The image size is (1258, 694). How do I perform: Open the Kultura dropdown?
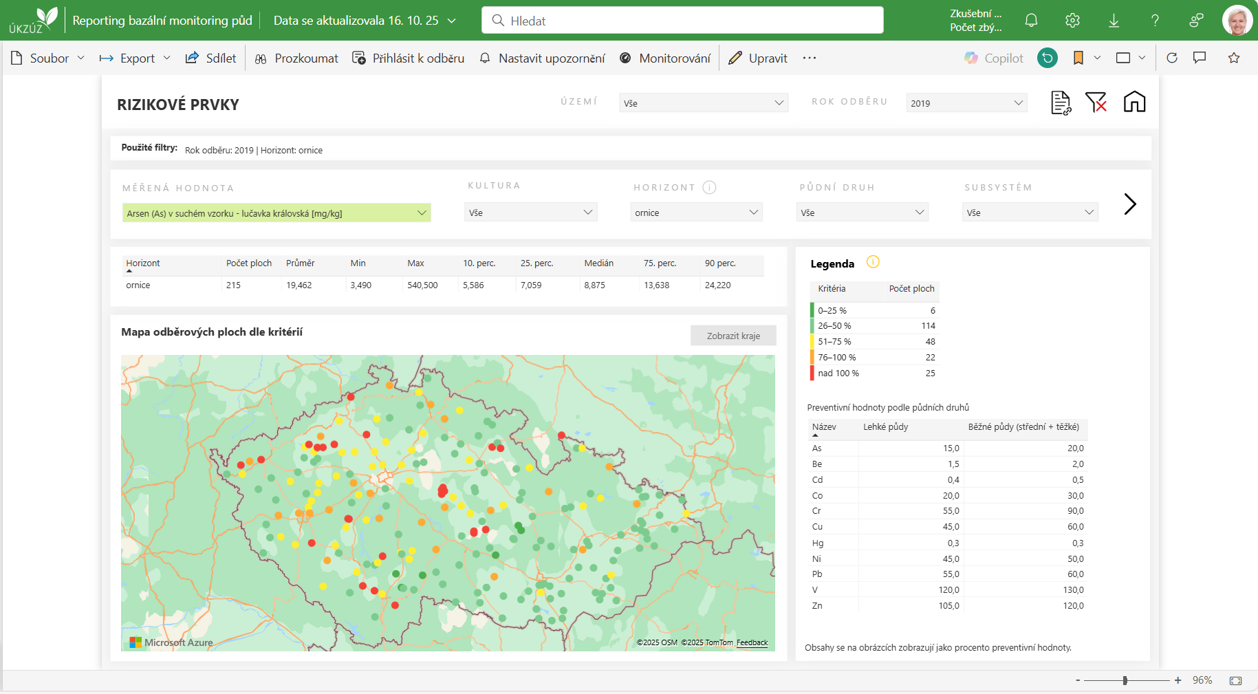click(x=530, y=213)
